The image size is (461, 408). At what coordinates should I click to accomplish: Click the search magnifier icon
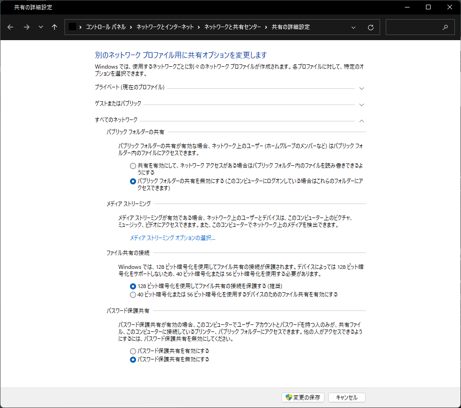click(445, 27)
